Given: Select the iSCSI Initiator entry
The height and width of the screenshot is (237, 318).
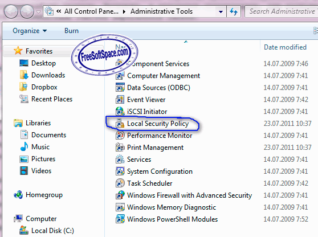Looking at the screenshot, I should pyautogui.click(x=147, y=112).
